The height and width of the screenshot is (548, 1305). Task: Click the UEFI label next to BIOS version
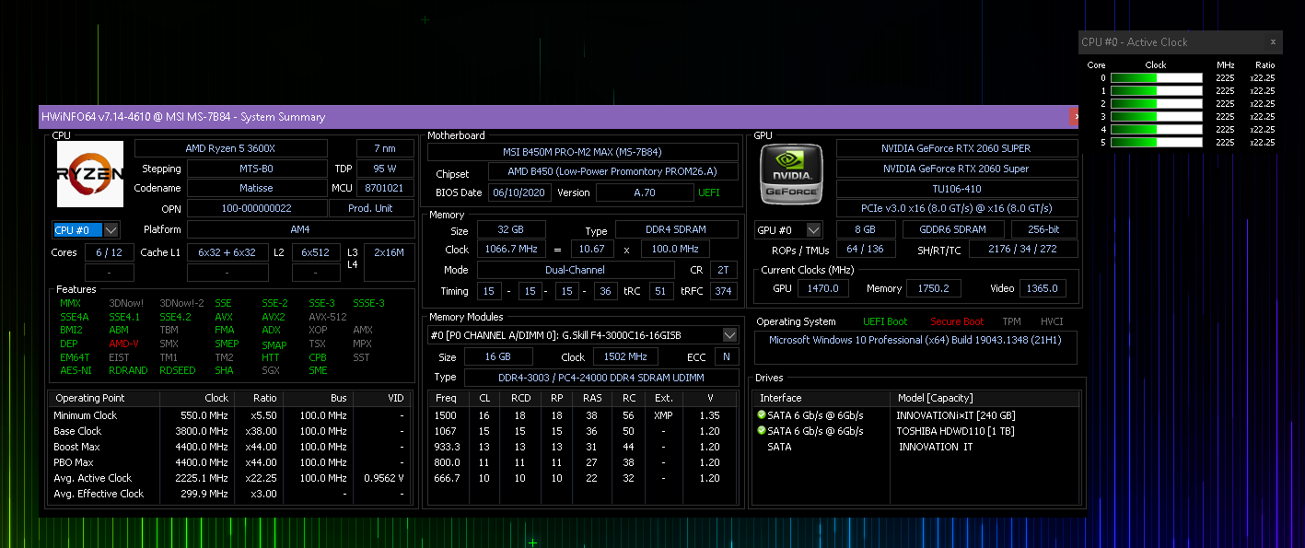click(x=709, y=192)
